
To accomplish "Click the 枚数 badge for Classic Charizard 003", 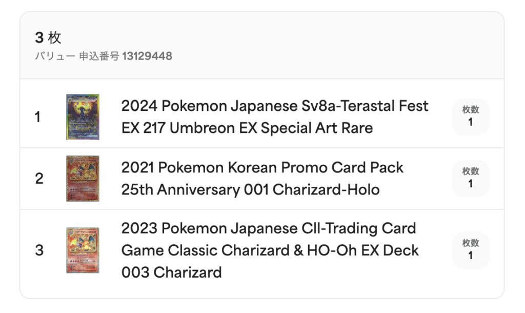I will pyautogui.click(x=471, y=250).
